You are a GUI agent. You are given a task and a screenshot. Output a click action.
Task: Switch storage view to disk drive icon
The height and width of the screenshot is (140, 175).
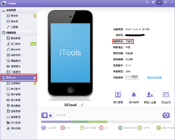(x=45, y=115)
